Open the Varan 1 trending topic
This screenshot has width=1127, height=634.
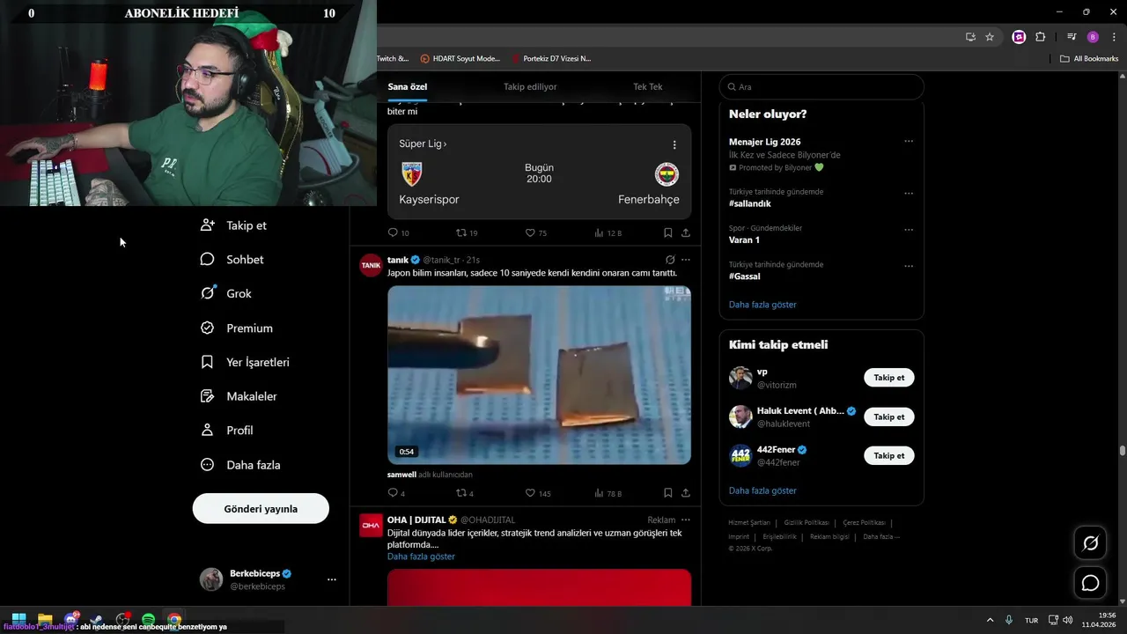(744, 240)
